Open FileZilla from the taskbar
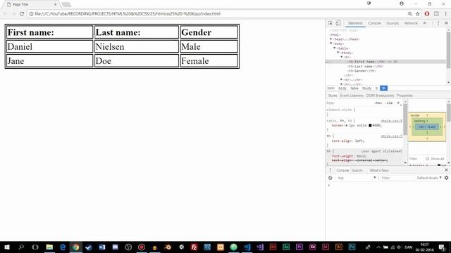The height and width of the screenshot is (253, 451). [194, 247]
